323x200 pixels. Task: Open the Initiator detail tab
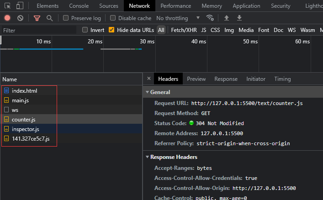click(256, 79)
